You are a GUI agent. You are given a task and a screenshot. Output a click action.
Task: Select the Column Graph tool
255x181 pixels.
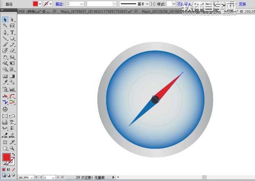pyautogui.click(x=12, y=89)
